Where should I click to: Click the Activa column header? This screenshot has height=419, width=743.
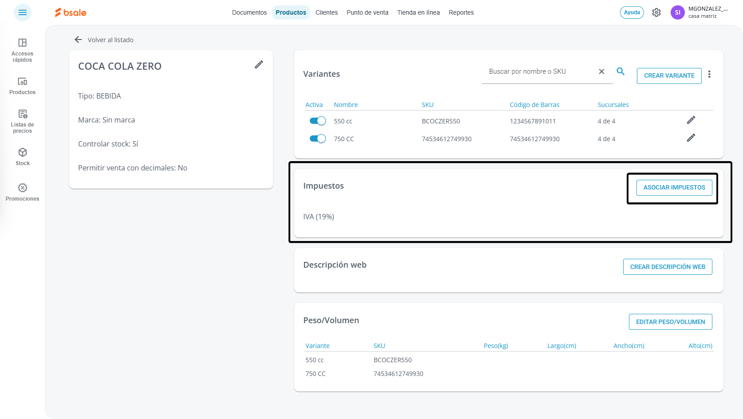314,105
